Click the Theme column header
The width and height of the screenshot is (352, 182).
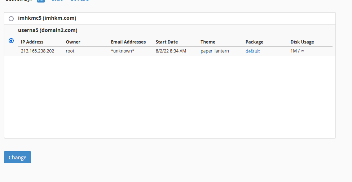pos(208,42)
